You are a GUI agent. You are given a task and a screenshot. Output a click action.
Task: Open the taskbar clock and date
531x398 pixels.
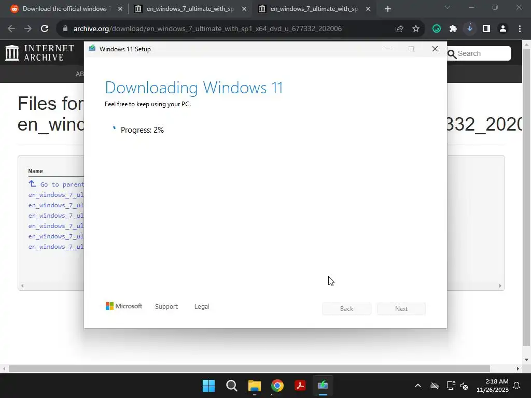click(x=493, y=386)
